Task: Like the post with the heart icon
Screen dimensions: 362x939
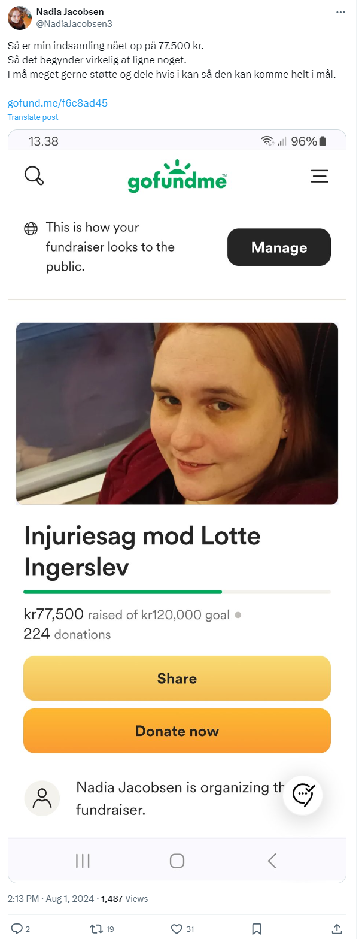Action: [x=177, y=929]
